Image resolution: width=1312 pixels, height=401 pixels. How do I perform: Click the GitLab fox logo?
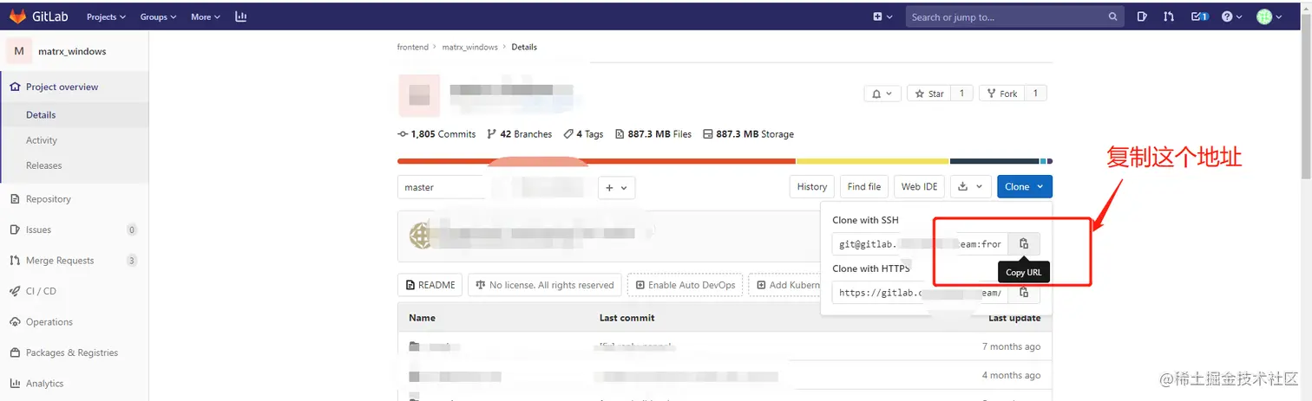click(17, 16)
